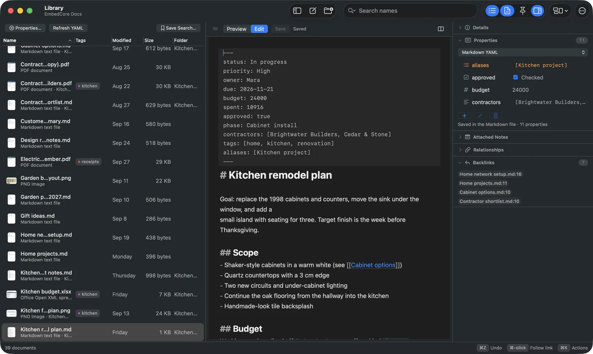Image resolution: width=593 pixels, height=354 pixels.
Task: Expand the Attached Notes section
Action: tap(460, 137)
